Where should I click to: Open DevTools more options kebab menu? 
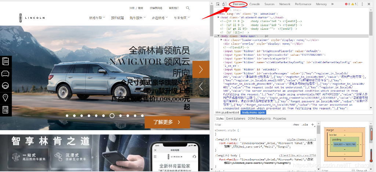click(362, 4)
